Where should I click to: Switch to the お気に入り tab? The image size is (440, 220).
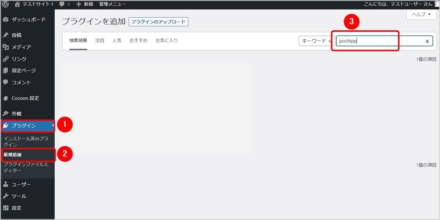(166, 41)
